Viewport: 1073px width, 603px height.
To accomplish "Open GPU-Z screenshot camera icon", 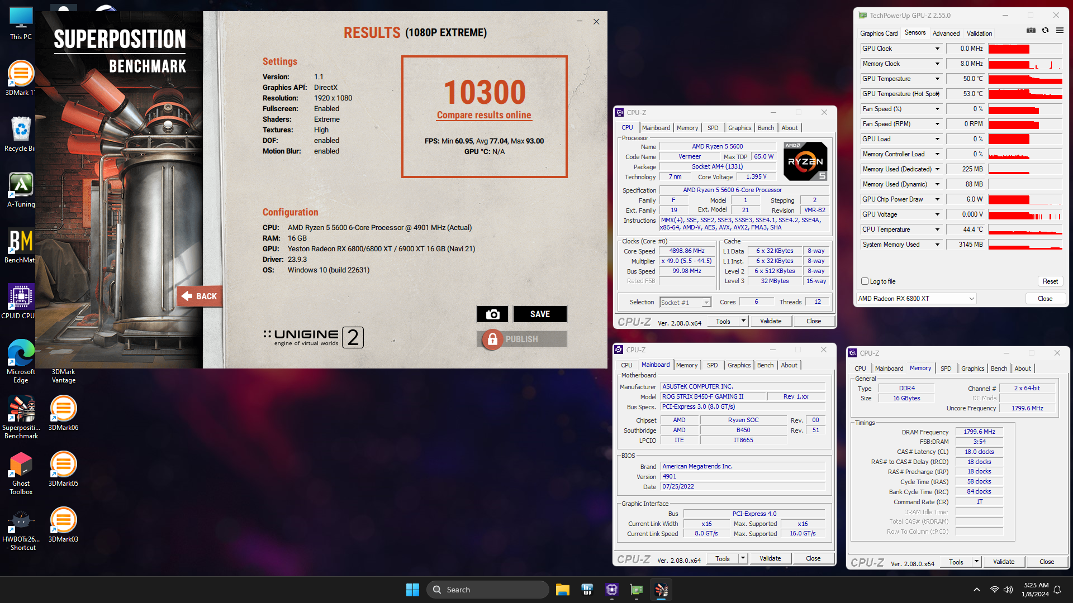I will 1031,31.
